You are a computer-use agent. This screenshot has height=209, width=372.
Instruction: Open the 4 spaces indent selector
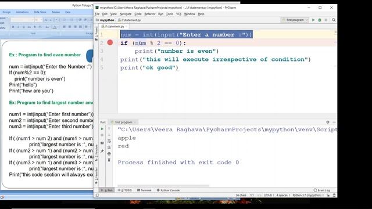point(283,195)
